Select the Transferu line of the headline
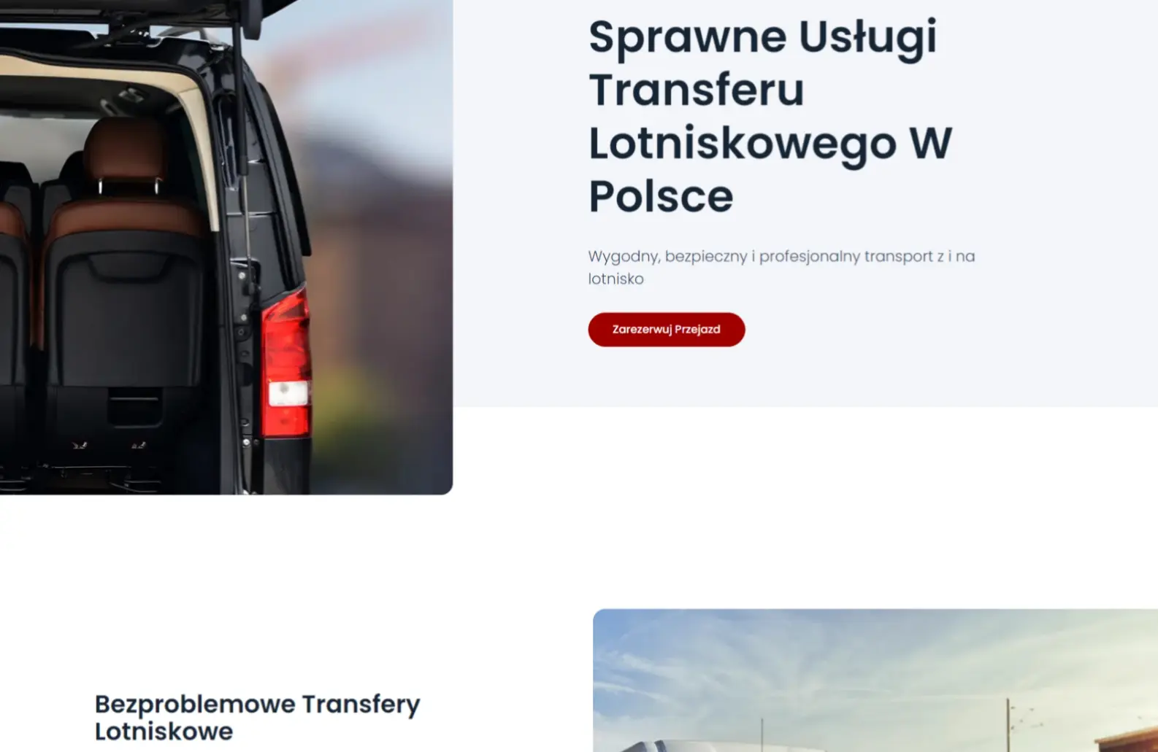 click(x=697, y=90)
